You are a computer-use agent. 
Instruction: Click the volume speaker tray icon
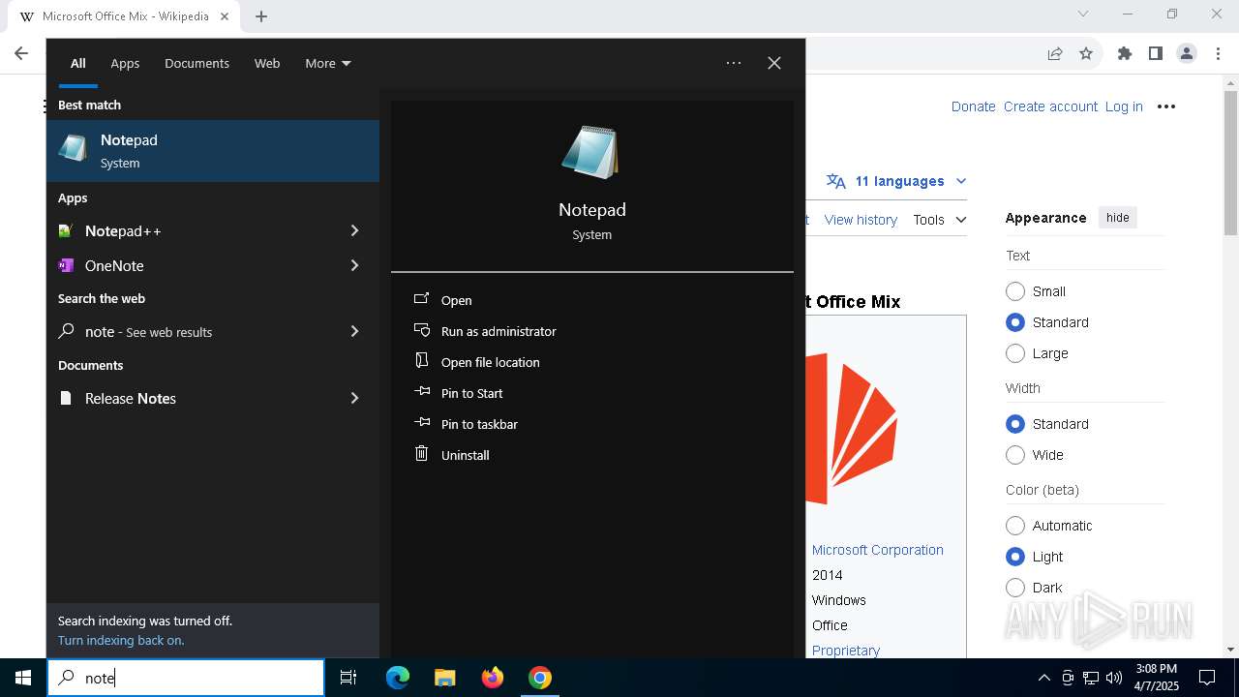tap(1114, 678)
